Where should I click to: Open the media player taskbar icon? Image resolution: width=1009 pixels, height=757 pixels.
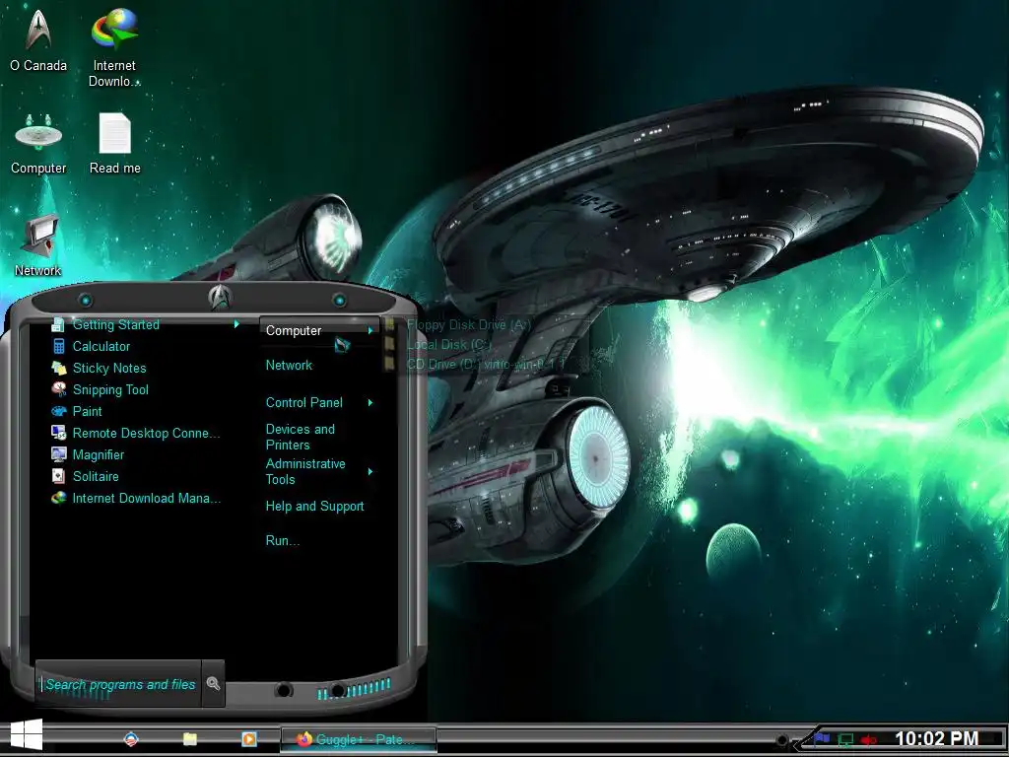tap(249, 739)
